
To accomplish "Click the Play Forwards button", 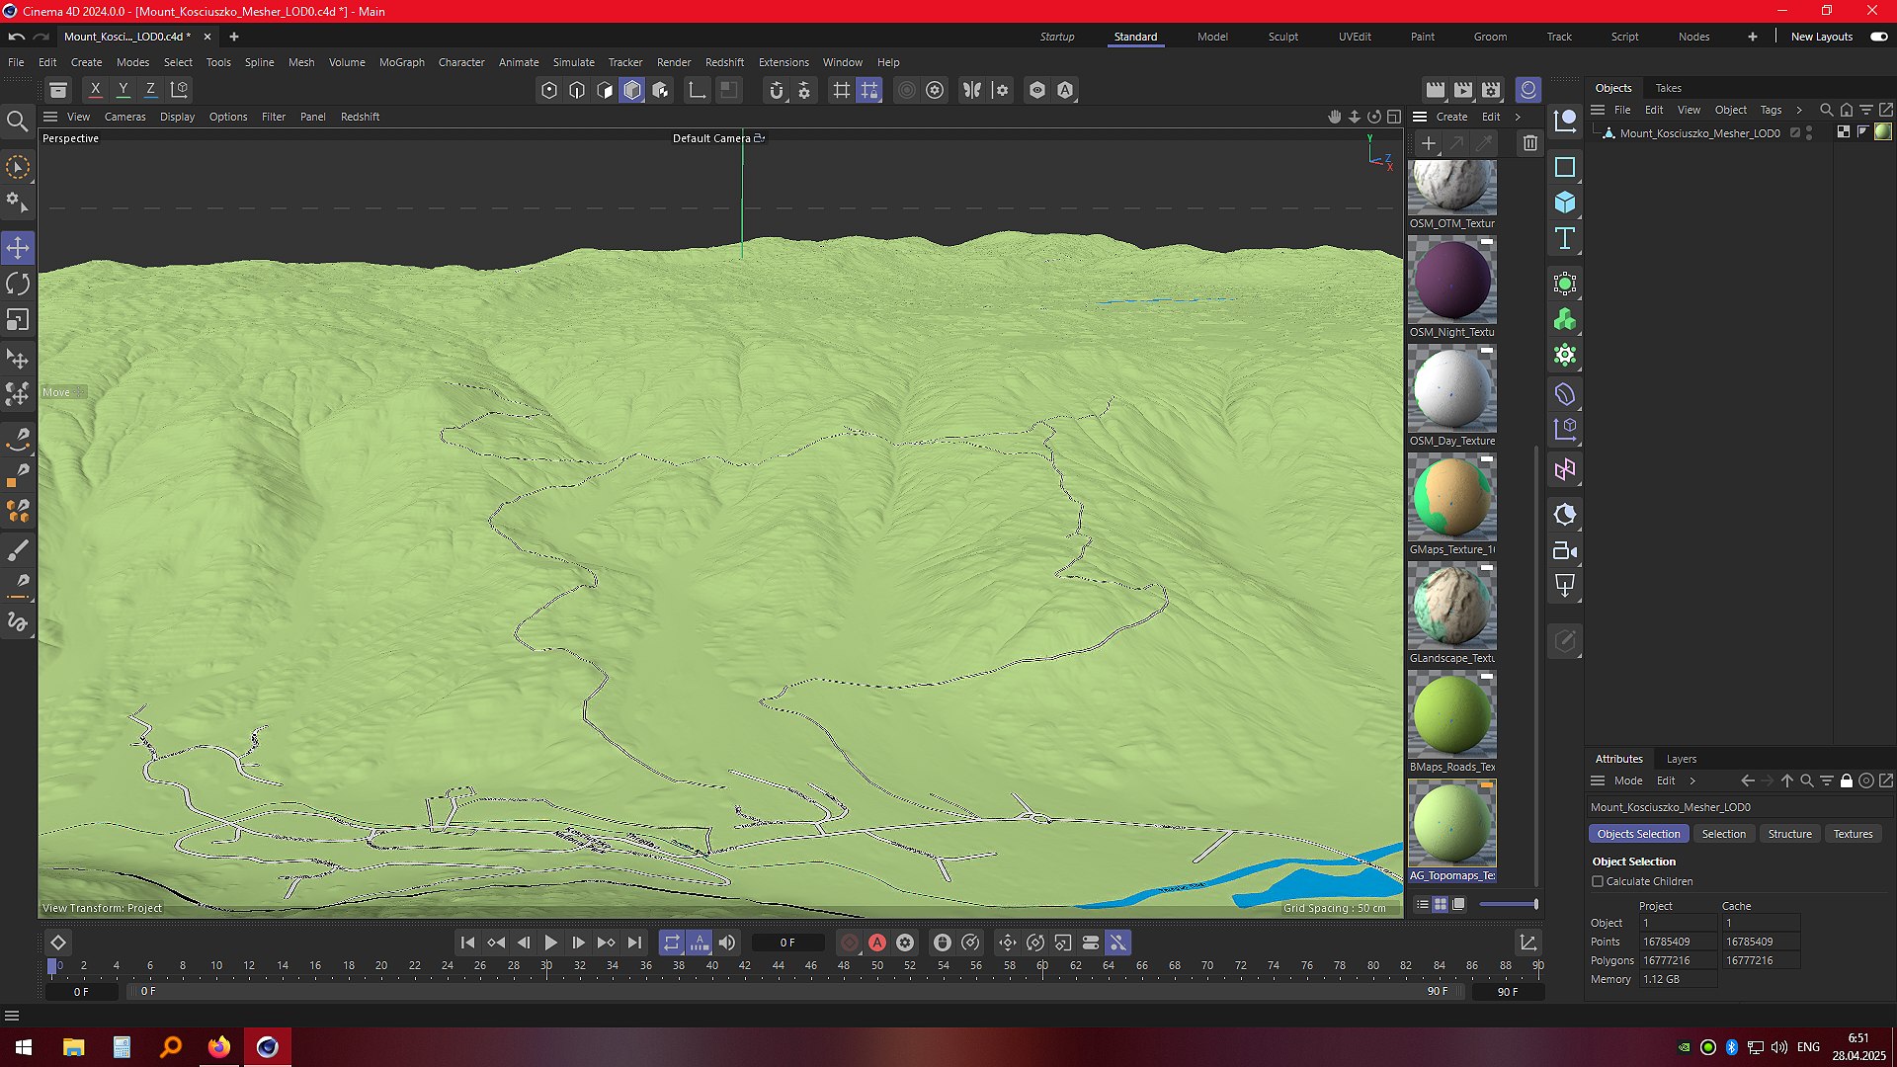I will 551,944.
